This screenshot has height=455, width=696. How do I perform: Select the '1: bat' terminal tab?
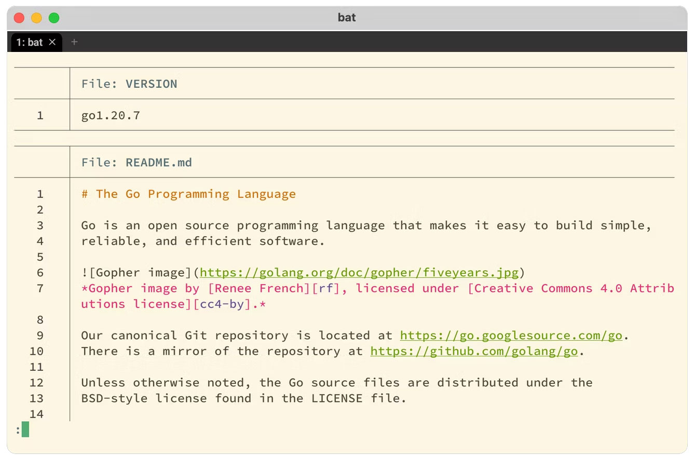click(x=36, y=43)
